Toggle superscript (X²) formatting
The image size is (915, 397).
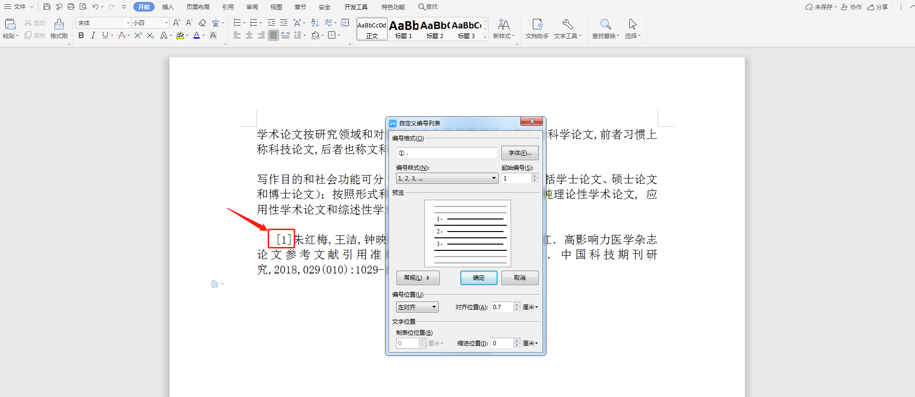point(138,35)
